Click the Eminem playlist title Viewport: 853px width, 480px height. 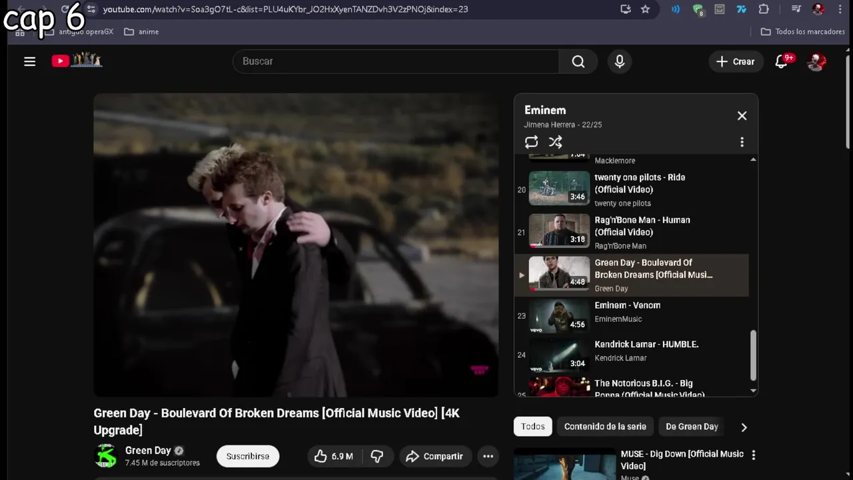(x=545, y=110)
